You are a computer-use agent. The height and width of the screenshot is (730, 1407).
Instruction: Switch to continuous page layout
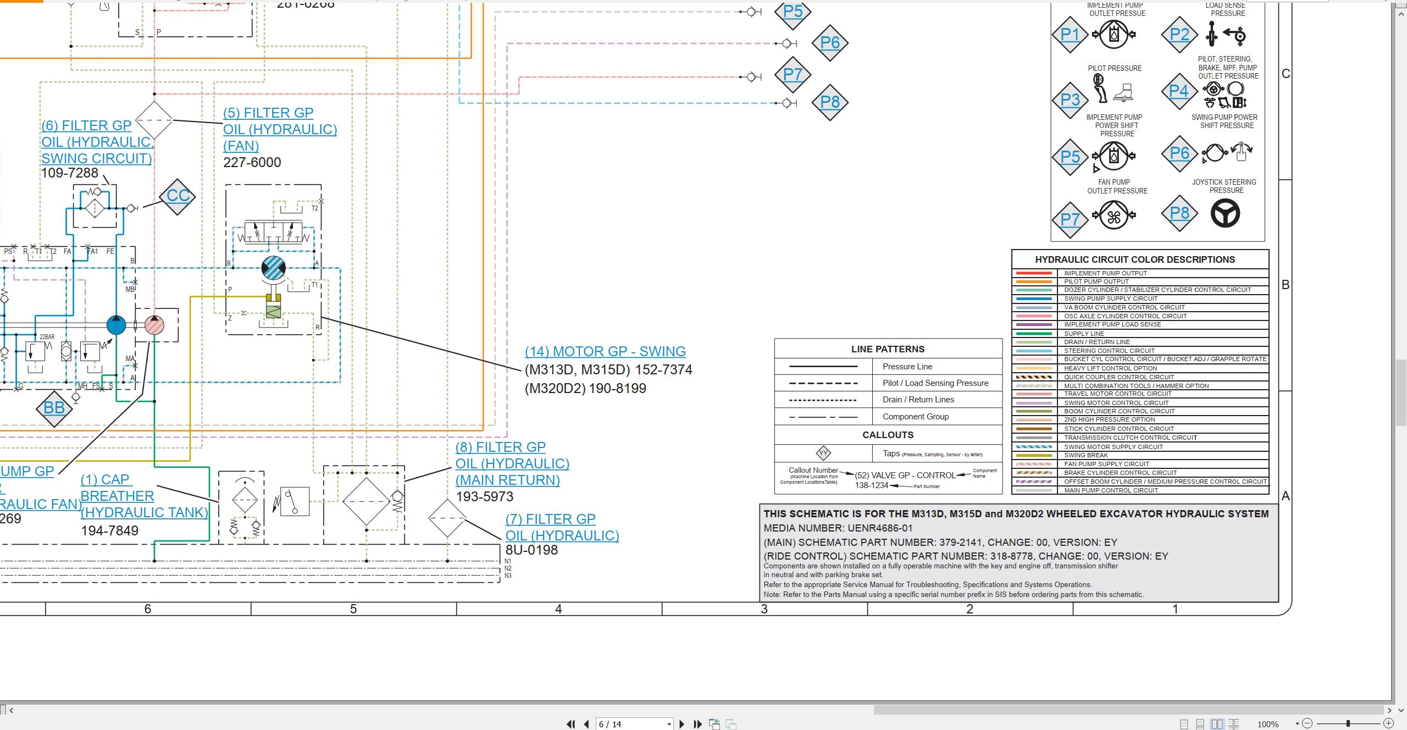[x=1200, y=724]
